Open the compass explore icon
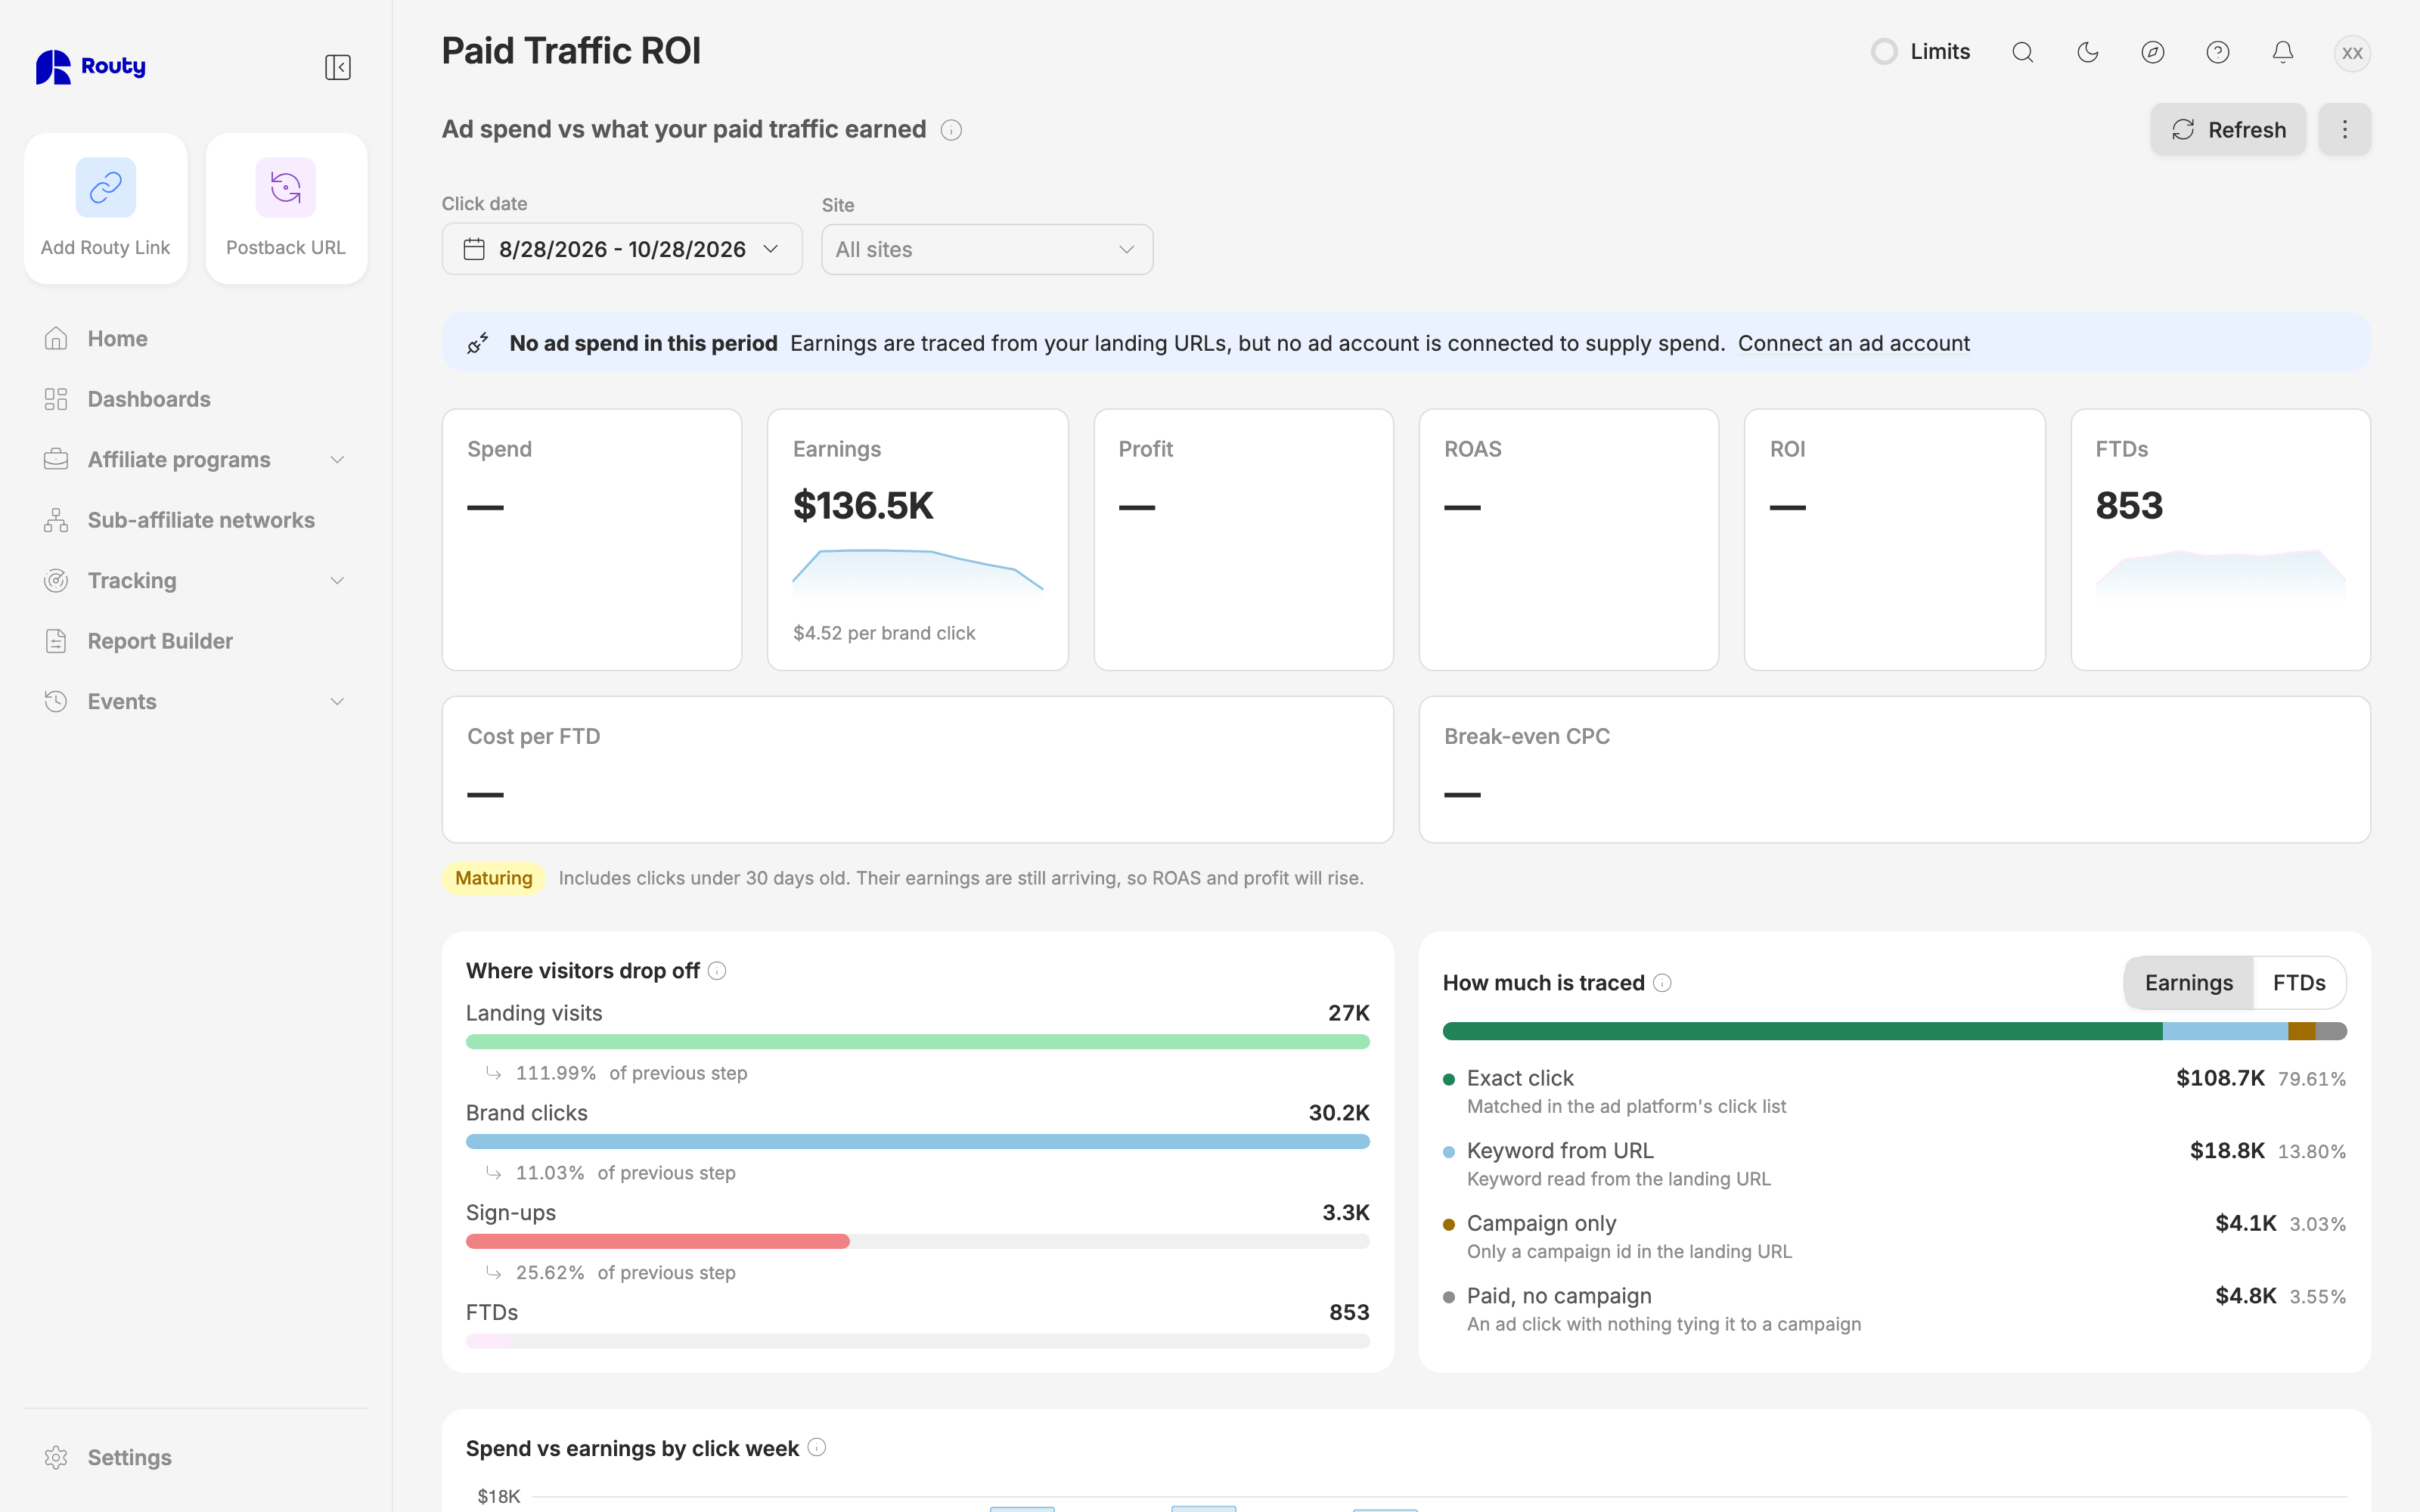2420x1512 pixels. click(x=2152, y=52)
